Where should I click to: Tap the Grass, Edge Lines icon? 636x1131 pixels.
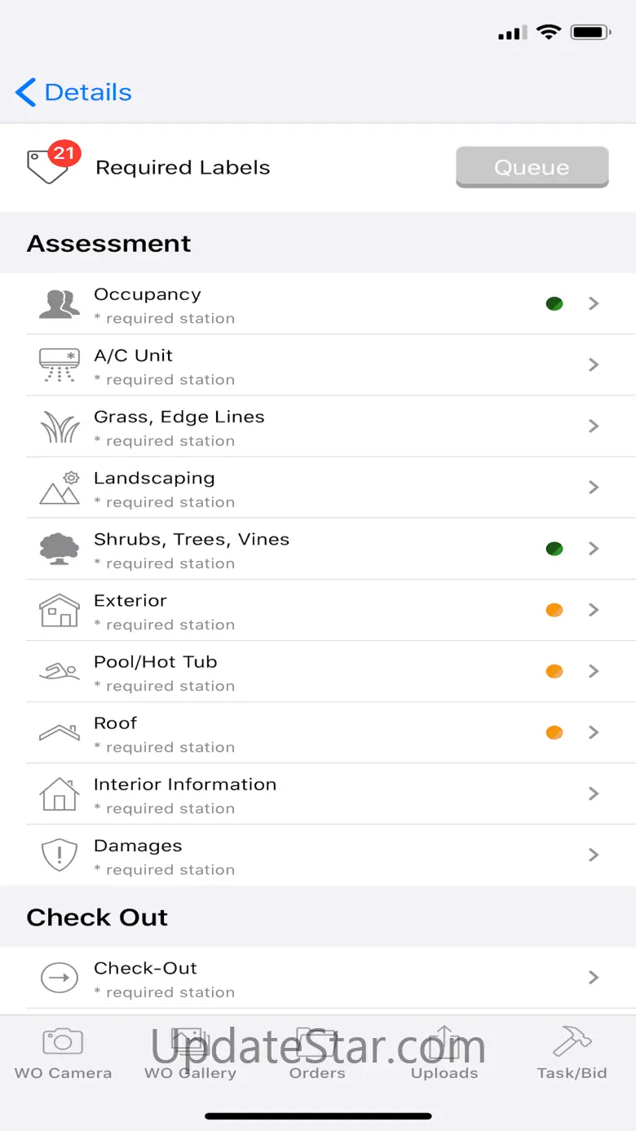(60, 426)
